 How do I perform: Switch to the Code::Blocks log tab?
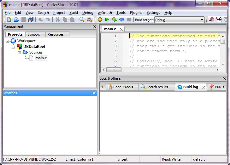pos(121,87)
